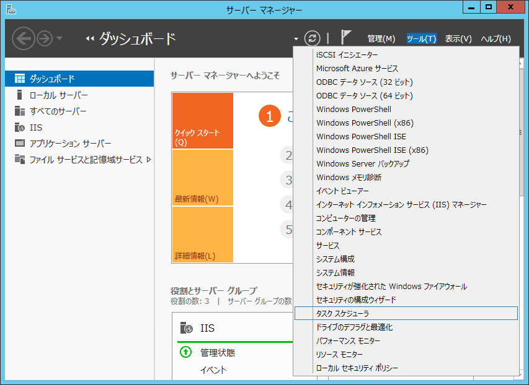This screenshot has height=385, width=529.
Task: Select 最新情報(W) tile
Action: (x=203, y=178)
